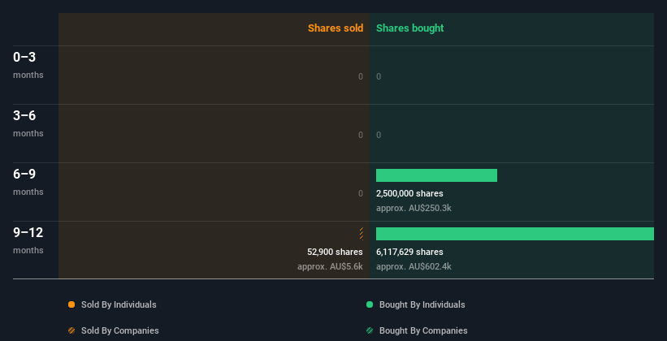Click the 9–12 months row label

[x=28, y=240]
